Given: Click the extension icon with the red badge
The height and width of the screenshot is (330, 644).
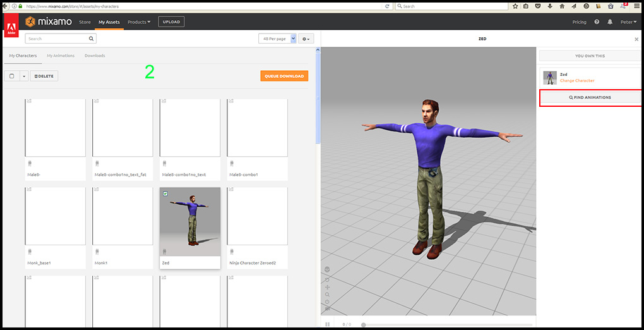Looking at the screenshot, I should (623, 6).
